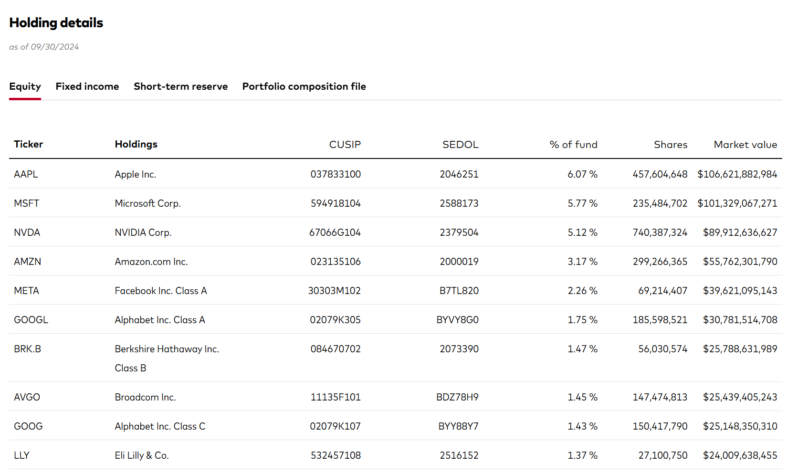The height and width of the screenshot is (474, 808).
Task: Select the BRK.B ticker cell
Action: click(x=27, y=349)
